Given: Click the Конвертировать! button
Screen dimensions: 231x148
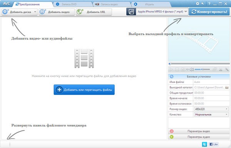Looking at the screenshot, I should tap(209, 12).
